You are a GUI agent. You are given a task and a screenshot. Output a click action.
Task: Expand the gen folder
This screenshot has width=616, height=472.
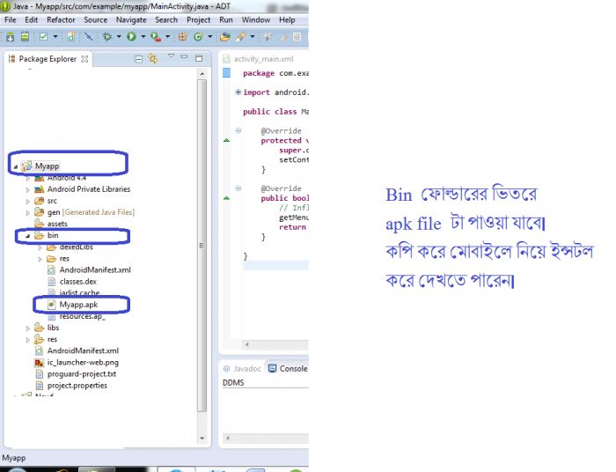click(x=27, y=213)
